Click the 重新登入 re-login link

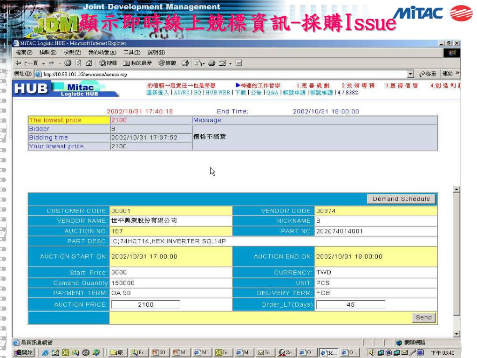click(x=157, y=93)
